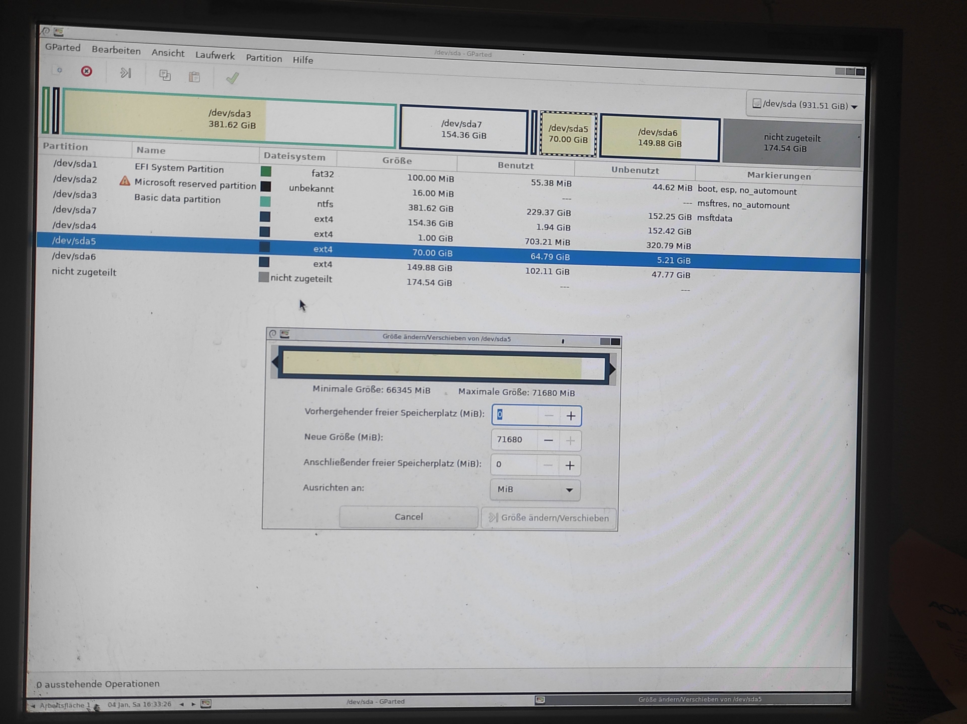The height and width of the screenshot is (724, 967).
Task: Click the resize/move toolbar icon
Action: (126, 73)
